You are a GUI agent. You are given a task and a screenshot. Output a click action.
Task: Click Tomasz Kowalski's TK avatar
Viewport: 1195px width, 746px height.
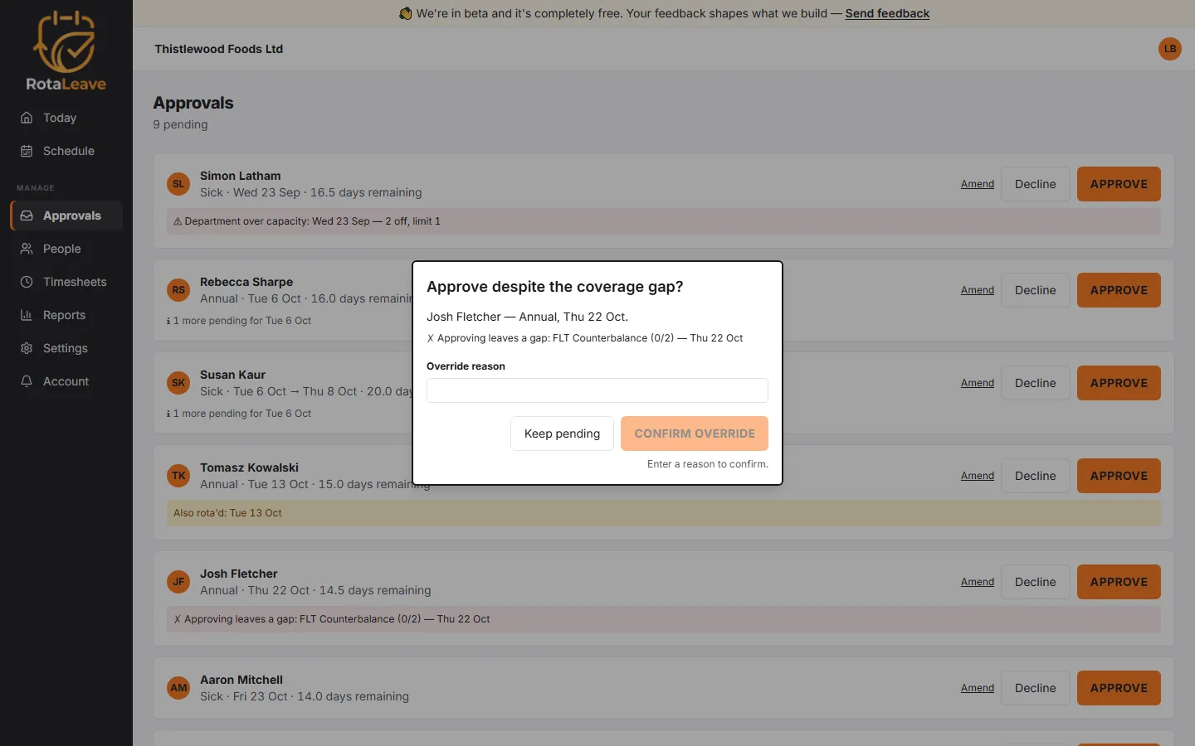click(x=178, y=476)
